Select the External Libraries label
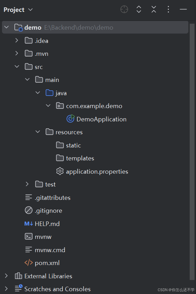Screen dimensions: 196x294 click(x=48, y=276)
